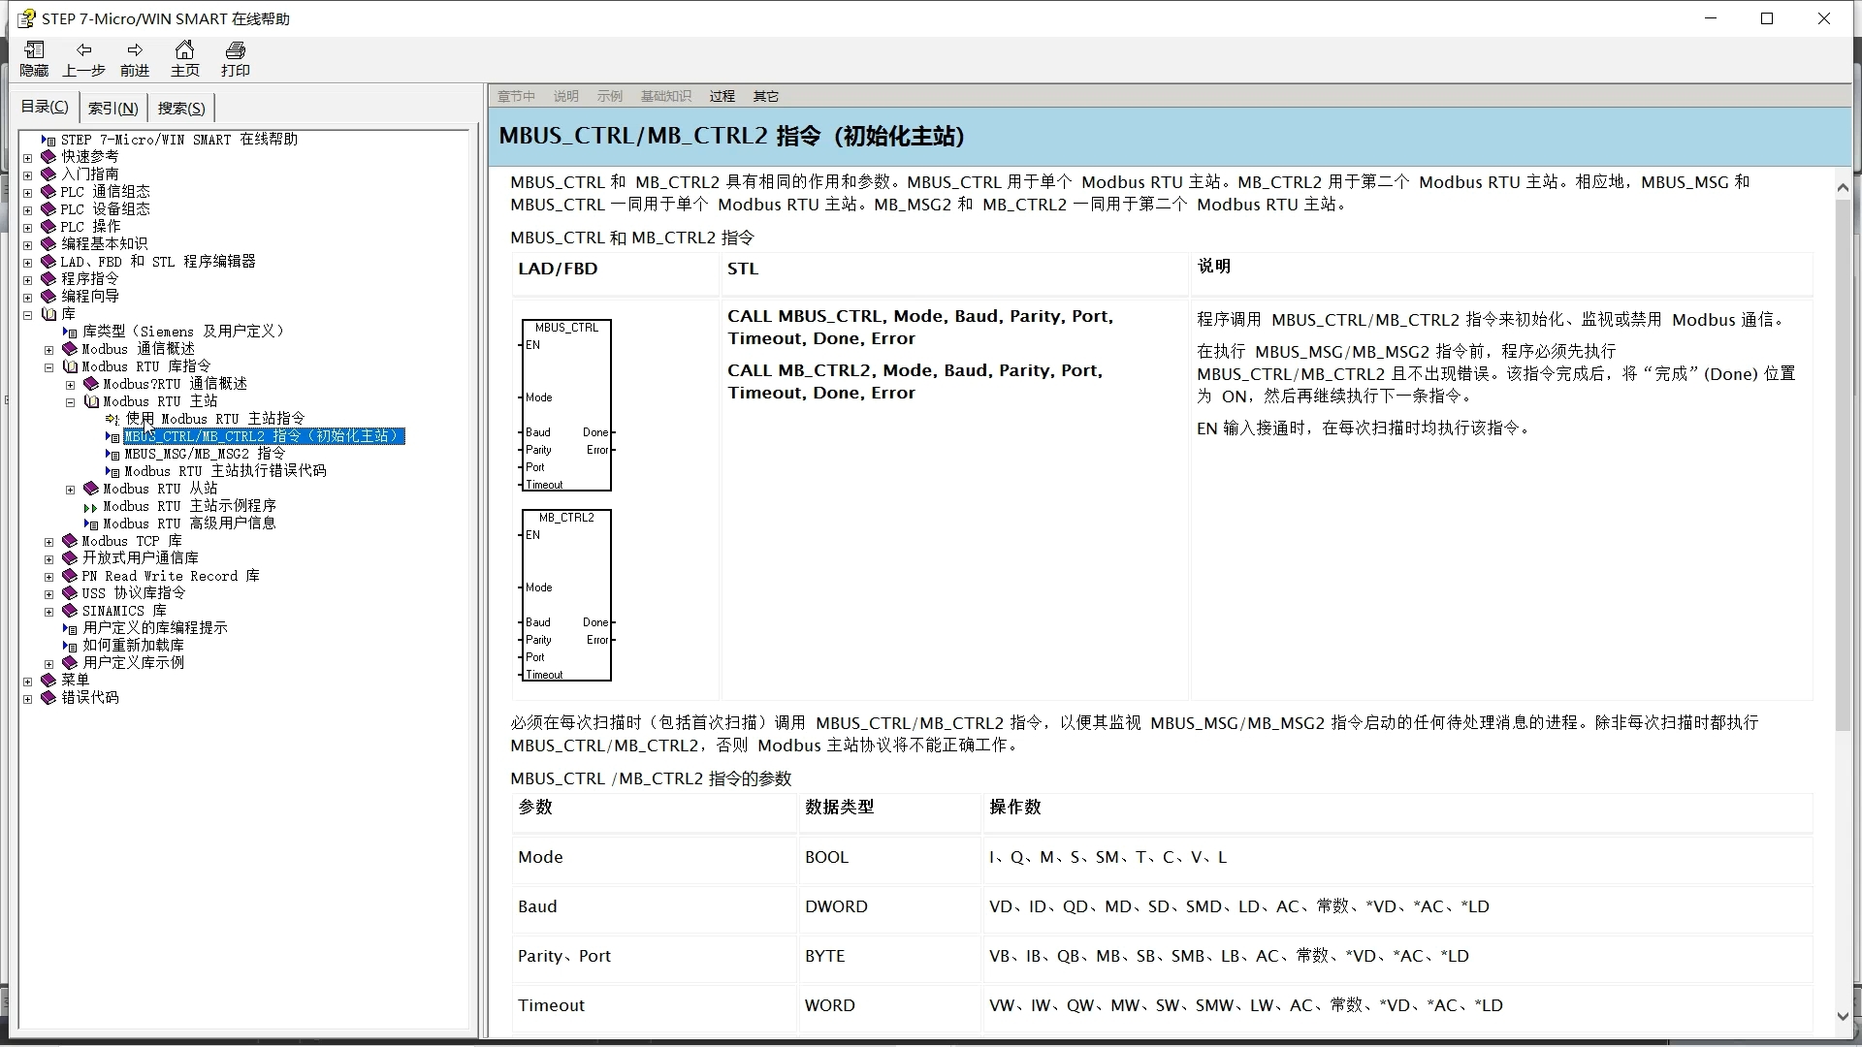This screenshot has width=1862, height=1047.
Task: Select LAD、FBD 和 STL 程序编辑器 entry
Action: point(158,262)
